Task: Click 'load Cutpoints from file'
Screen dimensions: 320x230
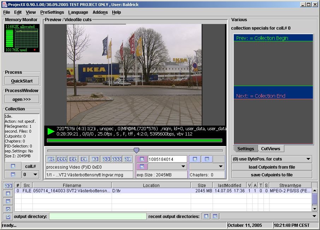Action: tap(272, 167)
